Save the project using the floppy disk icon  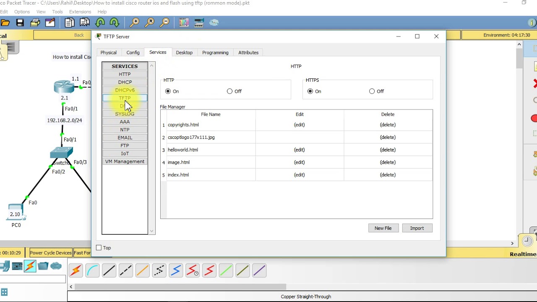[x=20, y=23]
